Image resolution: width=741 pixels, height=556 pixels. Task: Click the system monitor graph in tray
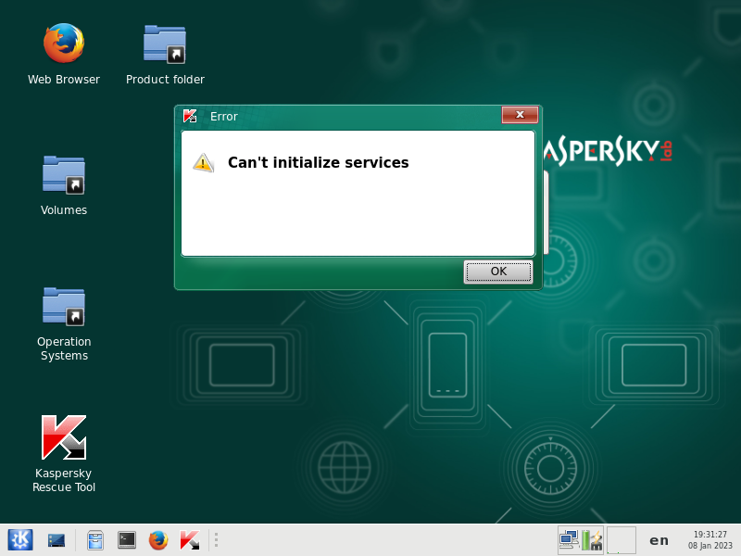(x=621, y=539)
